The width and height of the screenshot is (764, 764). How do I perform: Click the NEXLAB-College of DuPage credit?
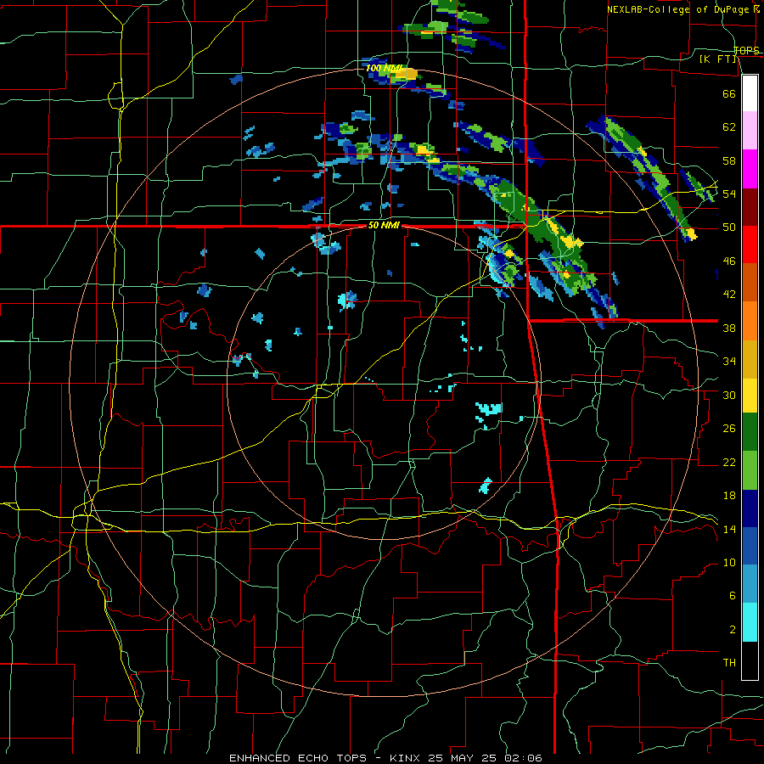[680, 9]
